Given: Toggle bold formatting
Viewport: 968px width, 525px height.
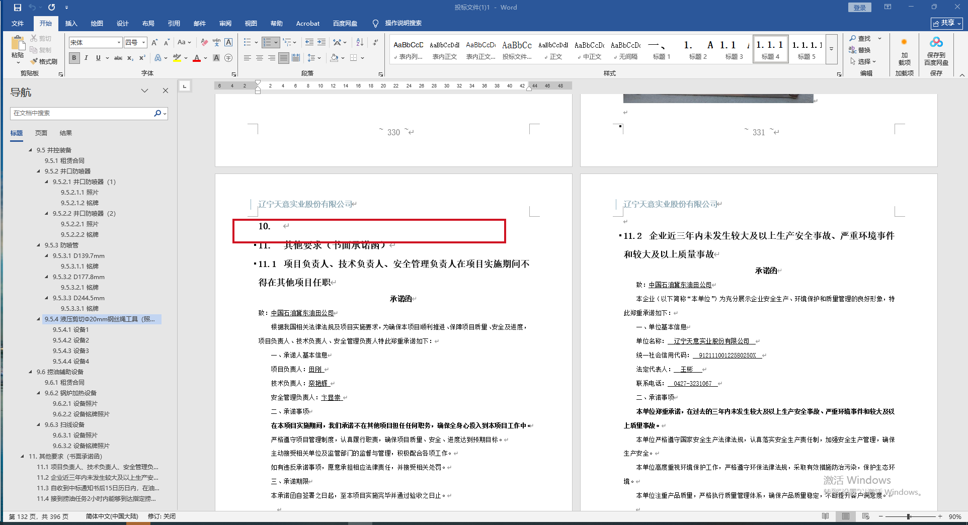Looking at the screenshot, I should point(74,58).
